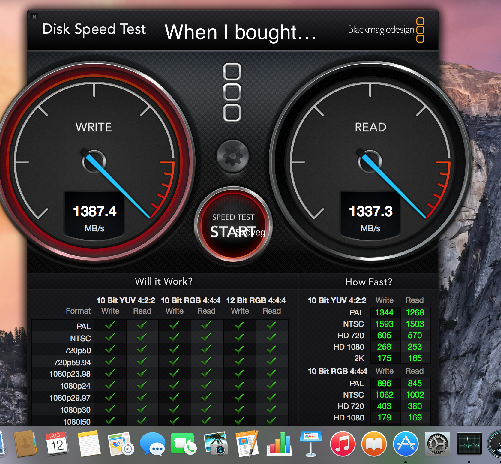The width and height of the screenshot is (501, 464).
Task: Click the READ gauge label
Action: tap(370, 127)
